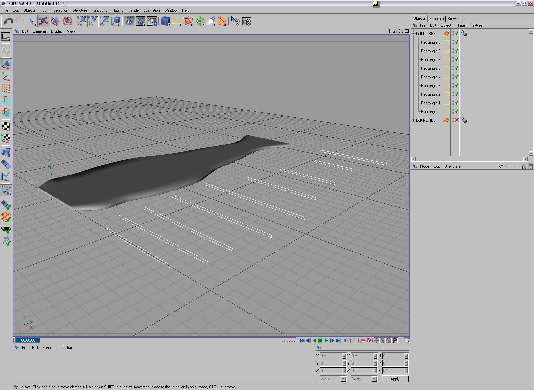Stop the animation playback

[320, 340]
